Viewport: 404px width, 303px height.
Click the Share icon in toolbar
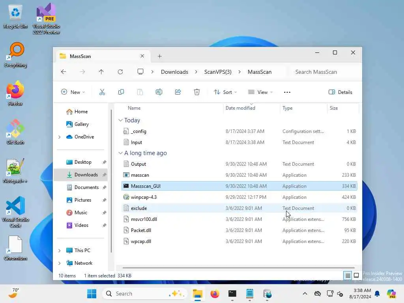(178, 92)
